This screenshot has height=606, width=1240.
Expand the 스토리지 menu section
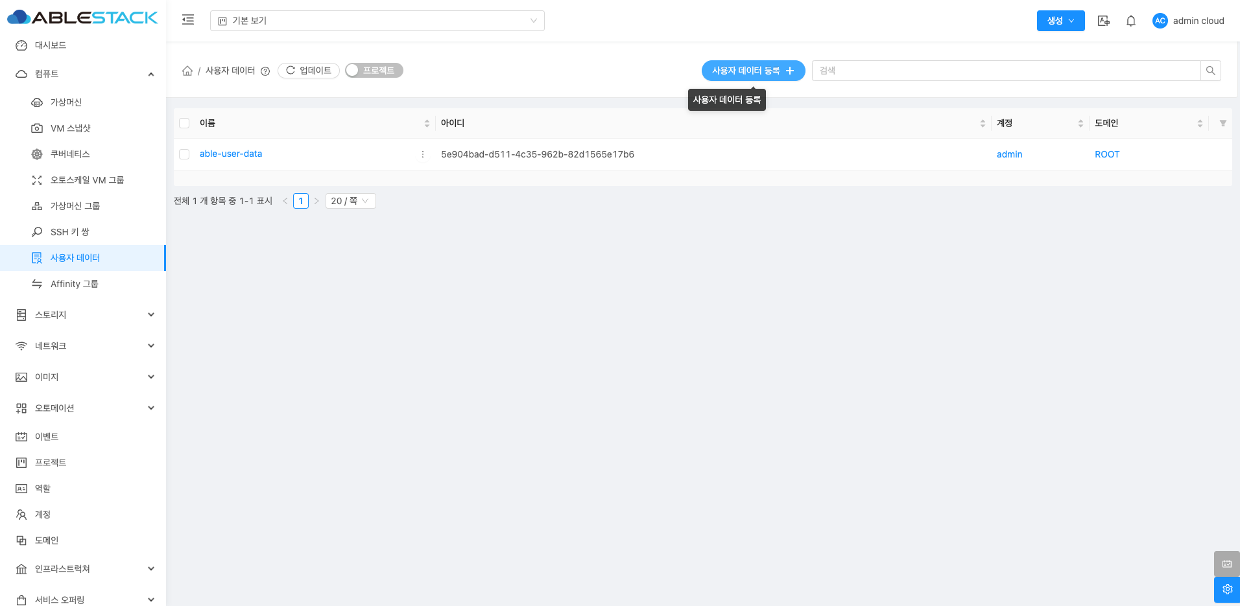pos(83,315)
